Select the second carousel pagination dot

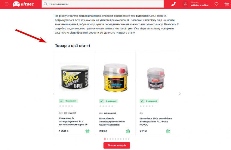click(x=108, y=139)
